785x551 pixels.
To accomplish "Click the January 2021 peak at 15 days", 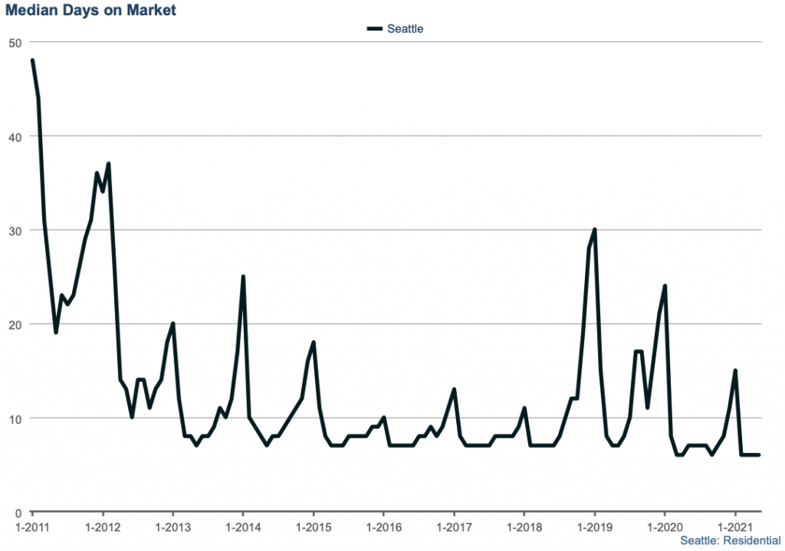I will (x=735, y=371).
